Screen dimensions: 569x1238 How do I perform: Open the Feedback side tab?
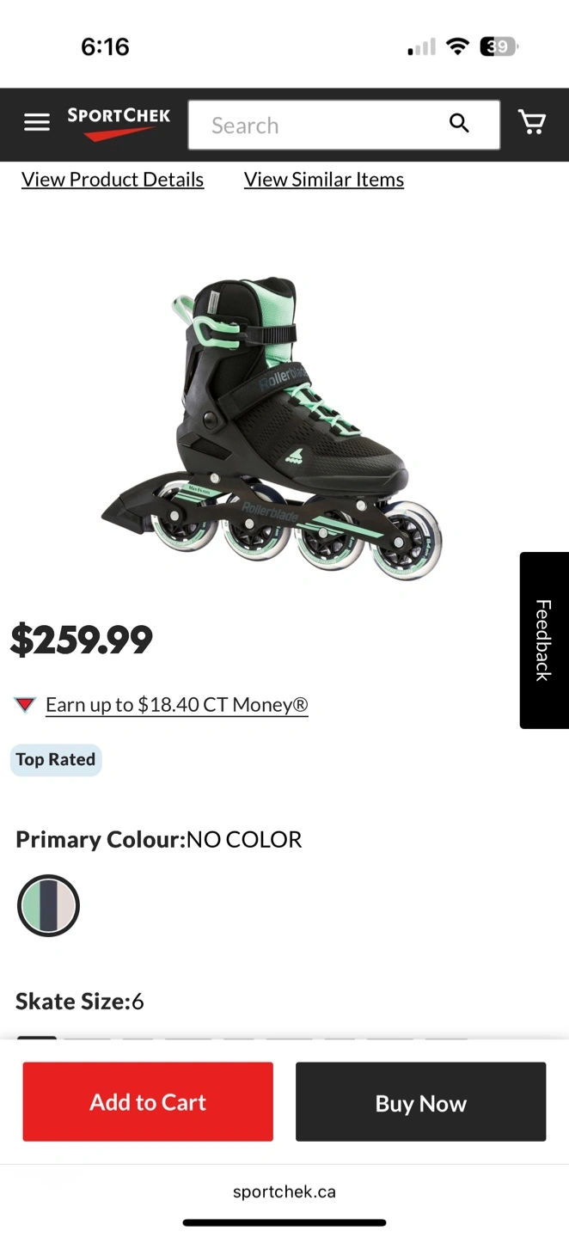(x=544, y=640)
